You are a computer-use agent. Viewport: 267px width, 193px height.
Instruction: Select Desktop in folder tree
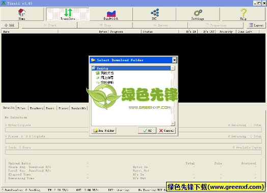pyautogui.click(x=131, y=68)
